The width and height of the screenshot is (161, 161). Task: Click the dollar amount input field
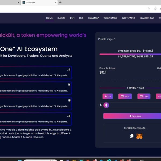pos(130,105)
